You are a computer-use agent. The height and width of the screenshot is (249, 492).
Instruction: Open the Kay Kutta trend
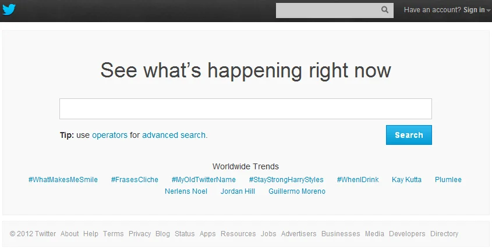pos(406,180)
